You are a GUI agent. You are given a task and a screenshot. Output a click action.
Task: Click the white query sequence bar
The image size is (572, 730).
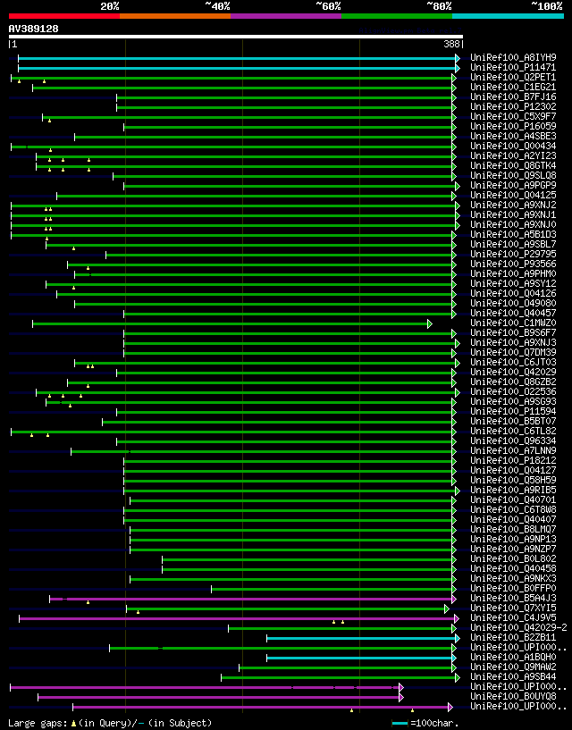(x=236, y=37)
